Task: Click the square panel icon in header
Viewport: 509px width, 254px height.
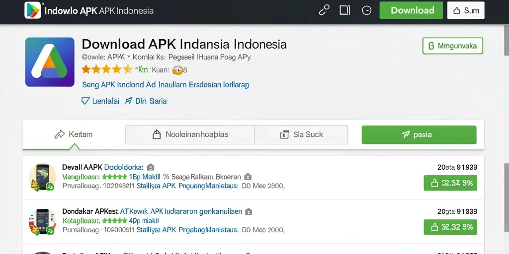Action: click(x=345, y=10)
